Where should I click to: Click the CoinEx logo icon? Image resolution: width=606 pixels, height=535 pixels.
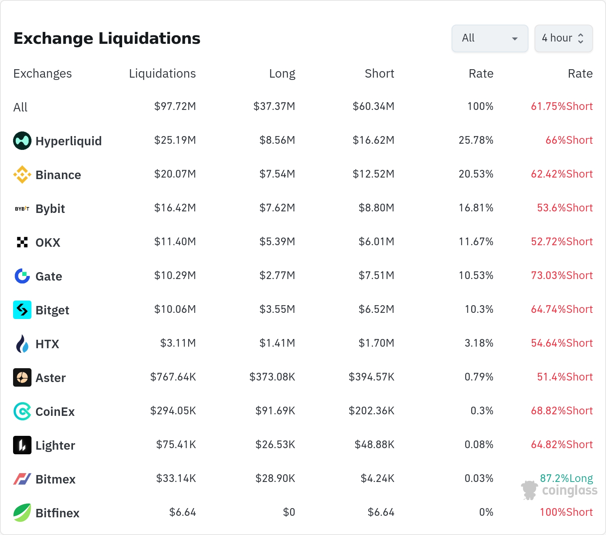point(22,411)
